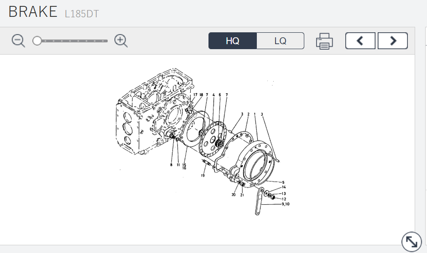The width and height of the screenshot is (427, 253).
Task: Switch image quality to LQ
Action: click(x=280, y=41)
